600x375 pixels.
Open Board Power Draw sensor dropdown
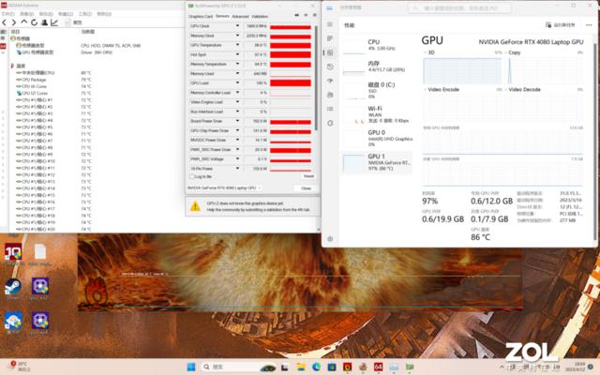(x=237, y=121)
